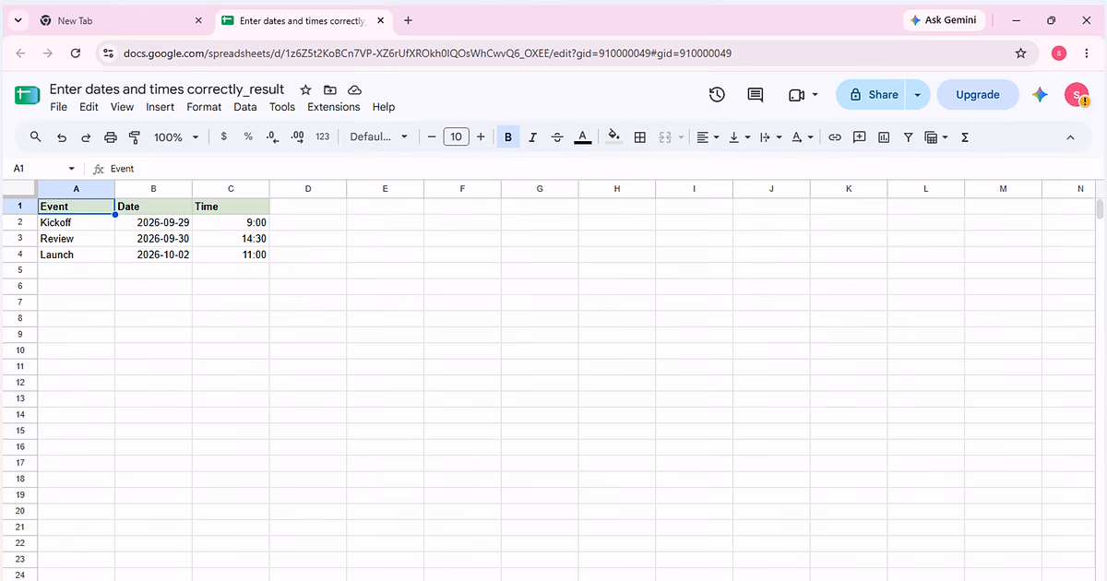The image size is (1107, 581).
Task: Open horizontal align dropdown
Action: click(x=708, y=136)
